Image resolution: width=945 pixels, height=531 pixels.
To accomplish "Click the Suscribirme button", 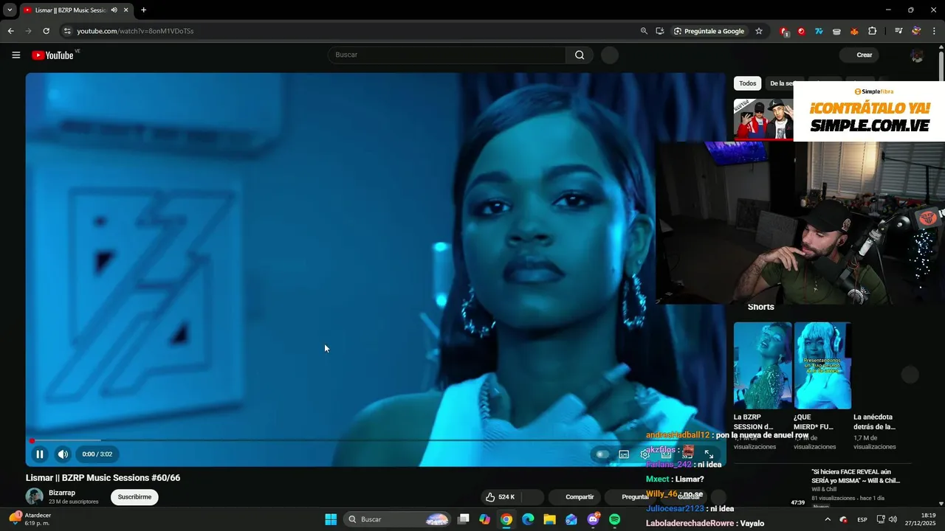I will (134, 497).
